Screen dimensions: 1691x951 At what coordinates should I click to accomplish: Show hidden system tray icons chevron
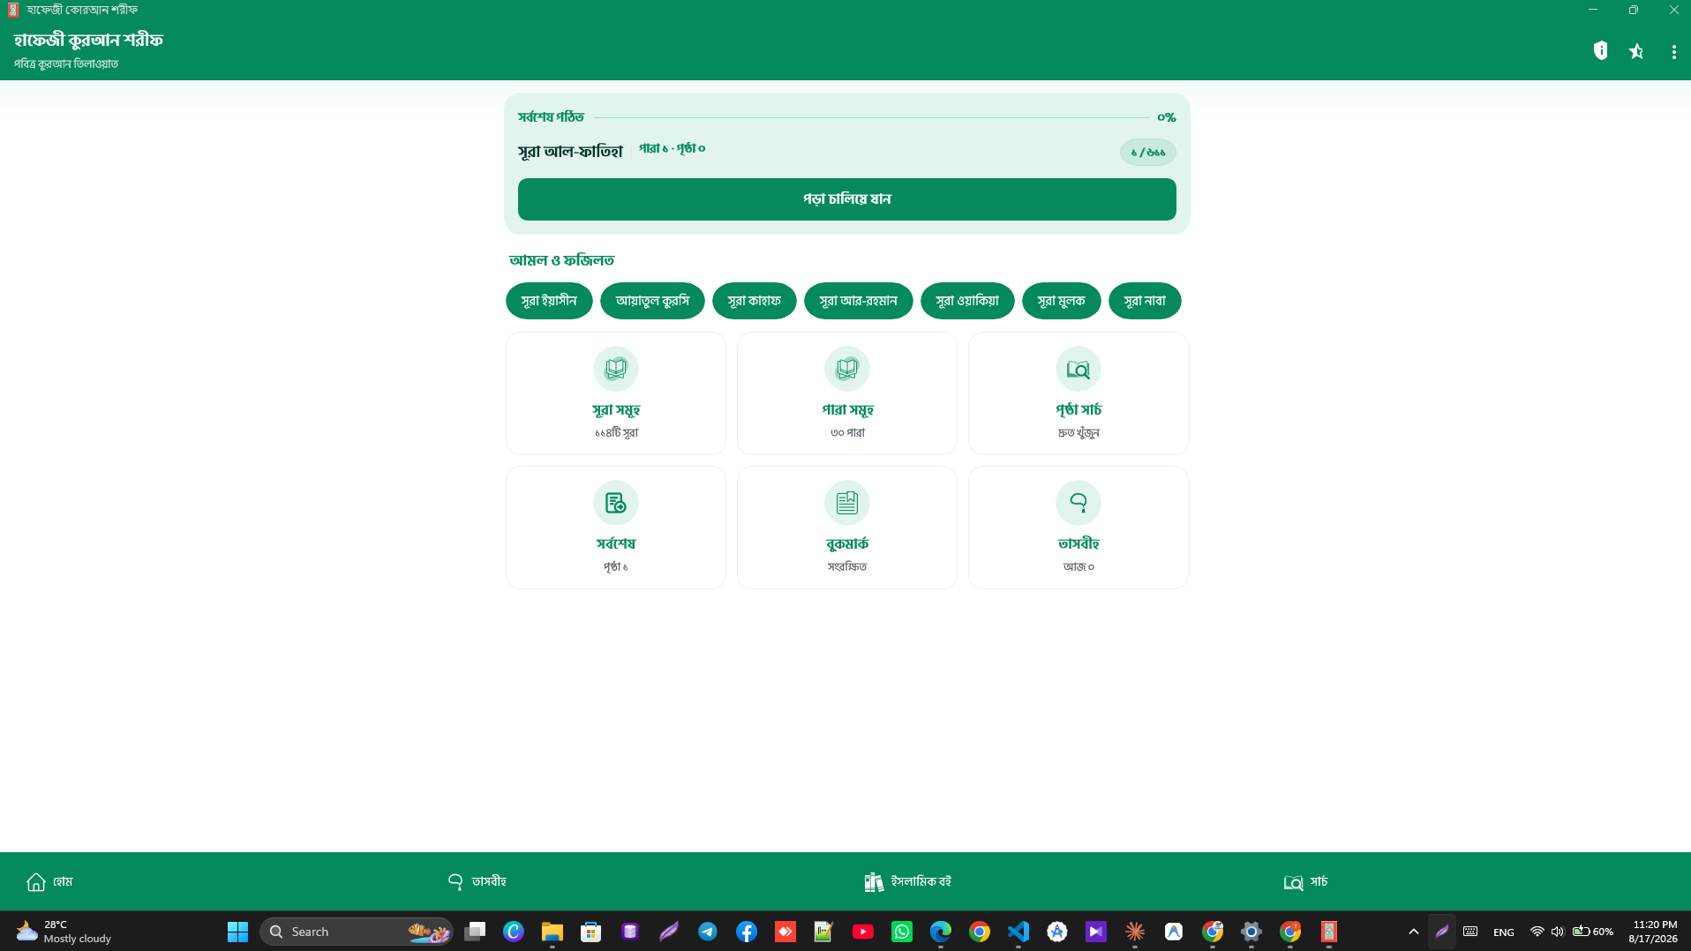click(1413, 932)
